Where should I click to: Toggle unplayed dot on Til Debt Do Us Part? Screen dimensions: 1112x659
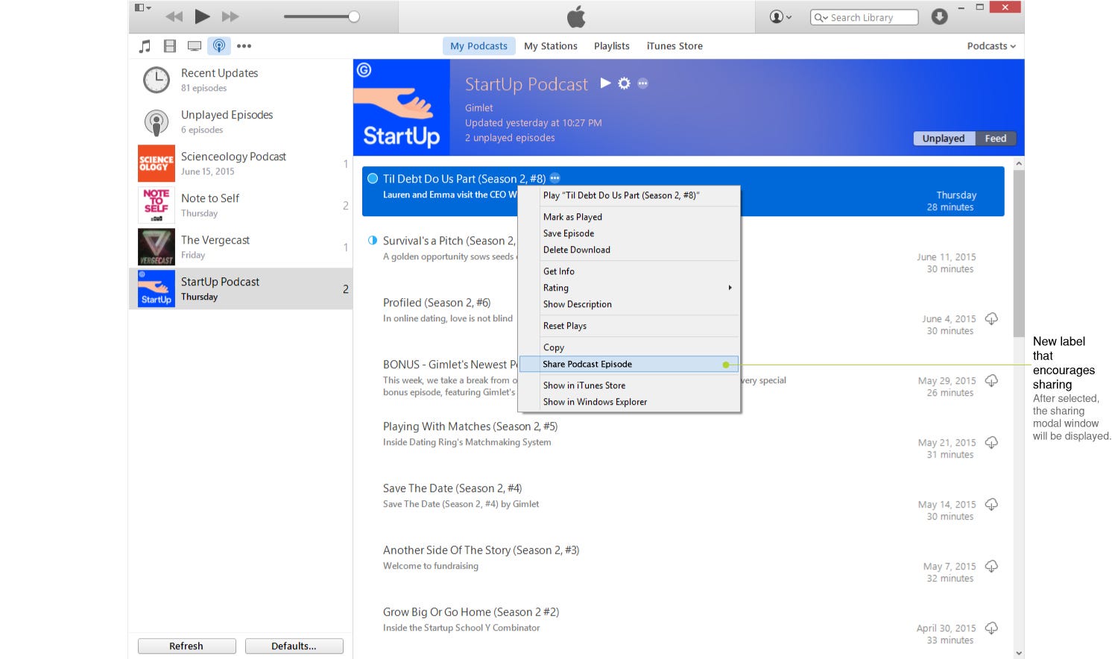(x=373, y=179)
